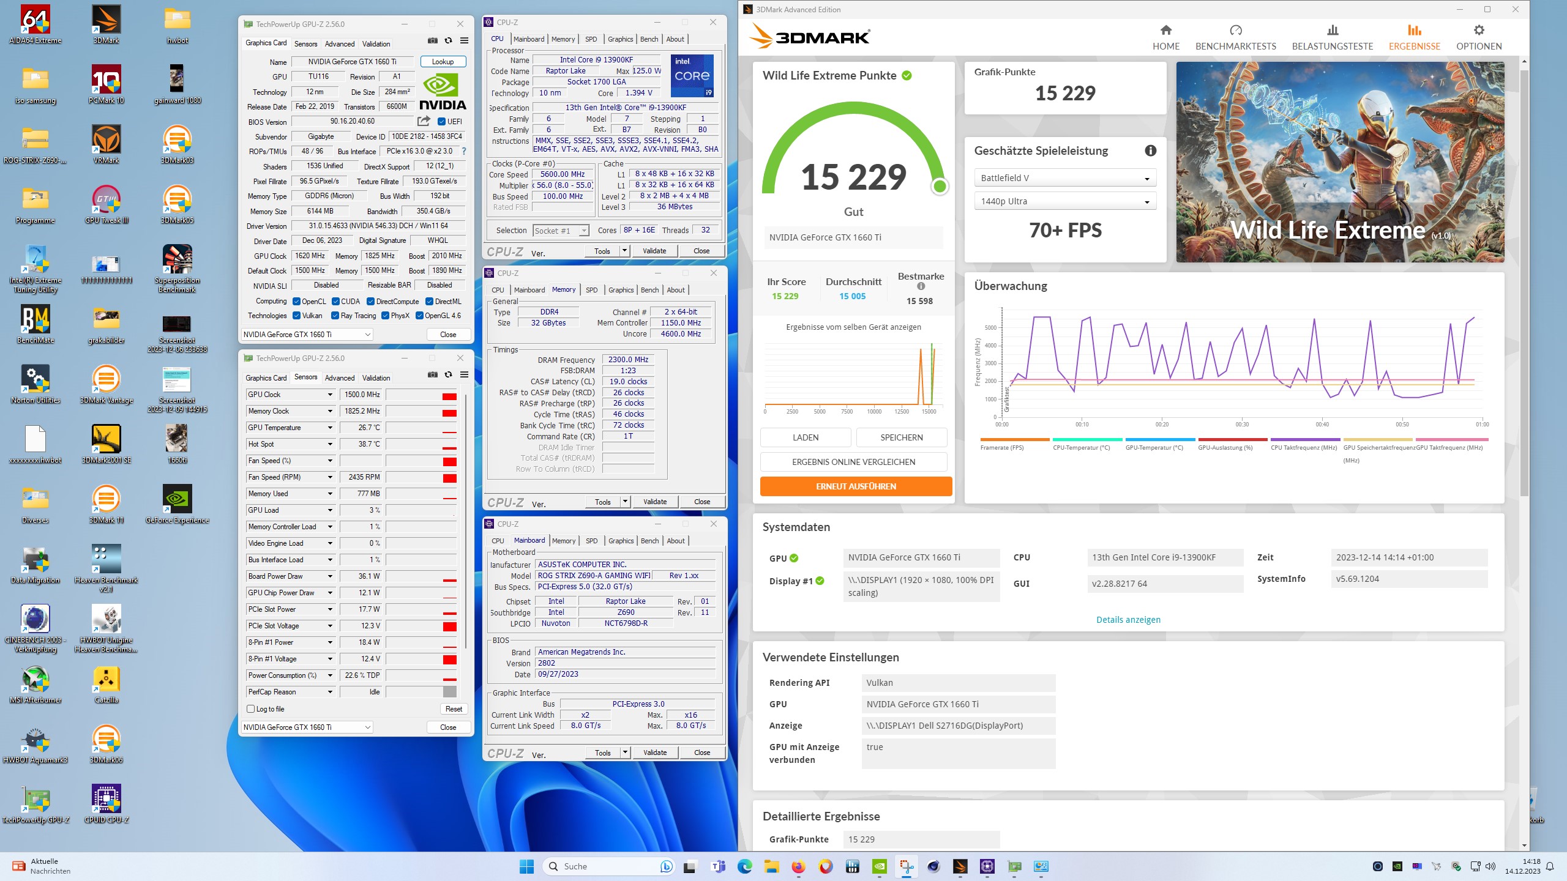1567x881 pixels.
Task: Open the CPUID CPU-Z desktop shortcut
Action: [x=106, y=804]
